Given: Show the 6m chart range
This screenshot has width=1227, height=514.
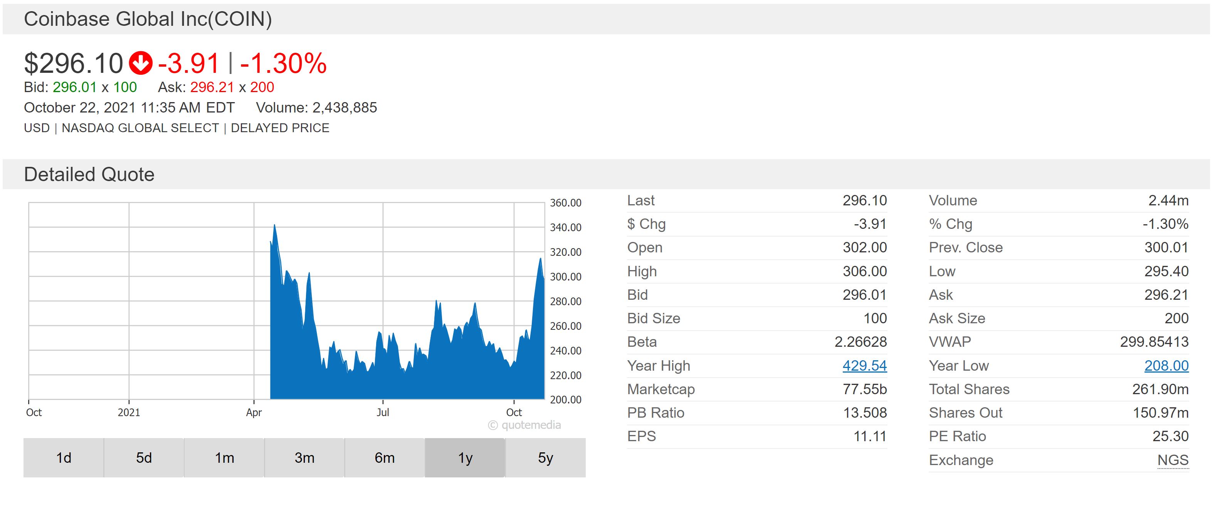Looking at the screenshot, I should click(x=384, y=458).
